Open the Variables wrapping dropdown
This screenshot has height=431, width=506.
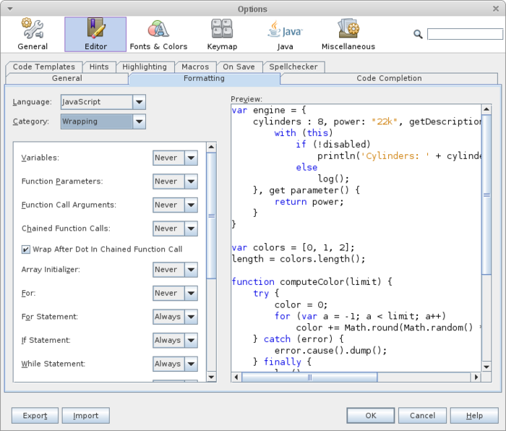(191, 158)
